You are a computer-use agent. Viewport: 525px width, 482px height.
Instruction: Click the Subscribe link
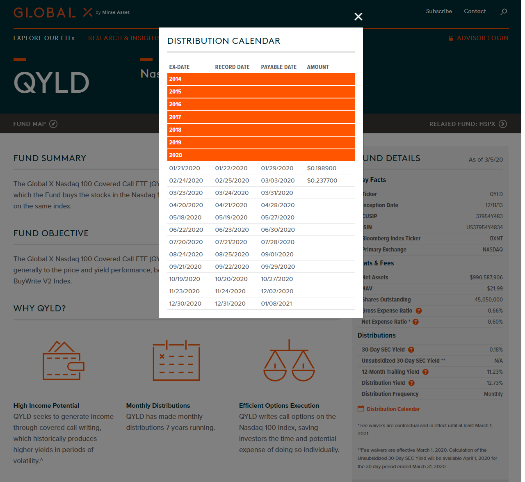coord(439,11)
